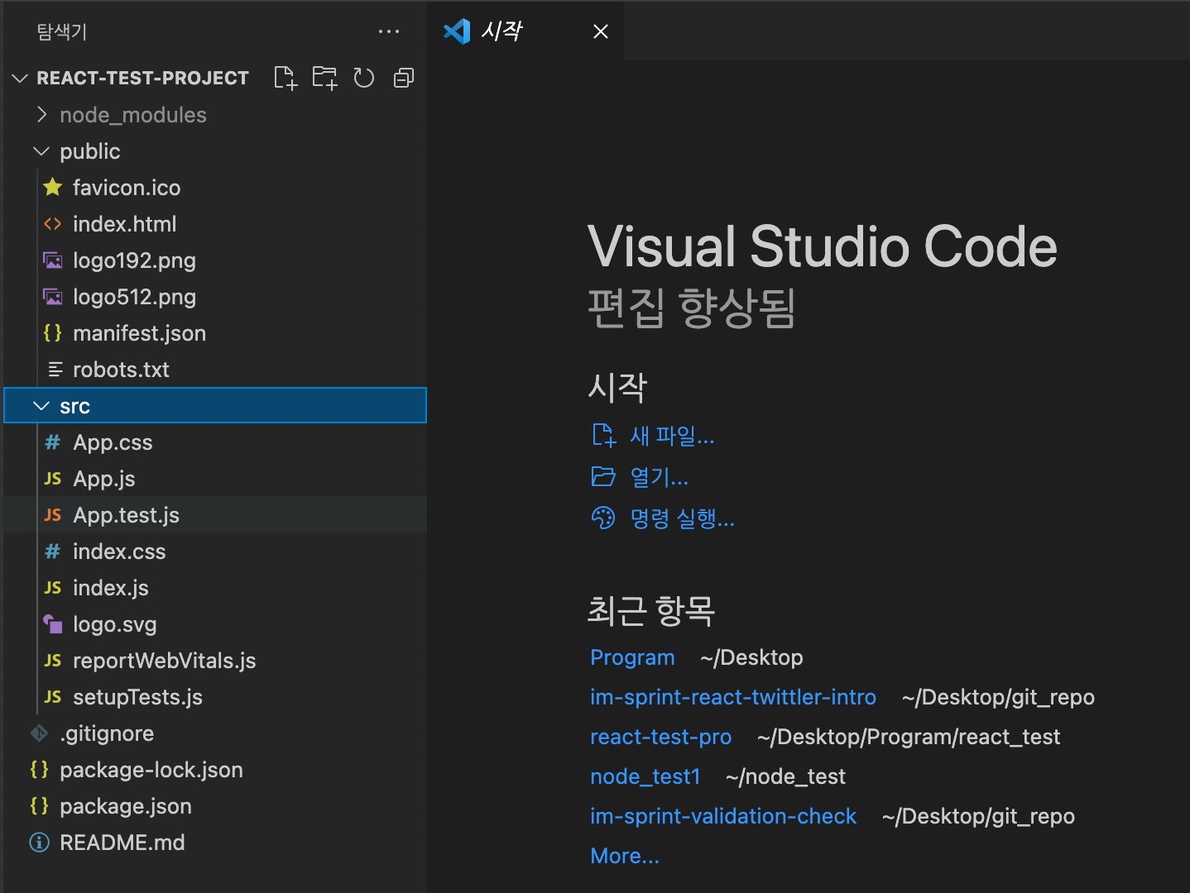Click the SVG icon beside logo.svg
1190x893 pixels.
tap(53, 624)
